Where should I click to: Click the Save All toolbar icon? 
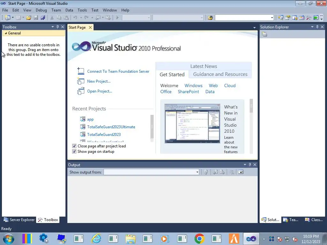point(43,18)
